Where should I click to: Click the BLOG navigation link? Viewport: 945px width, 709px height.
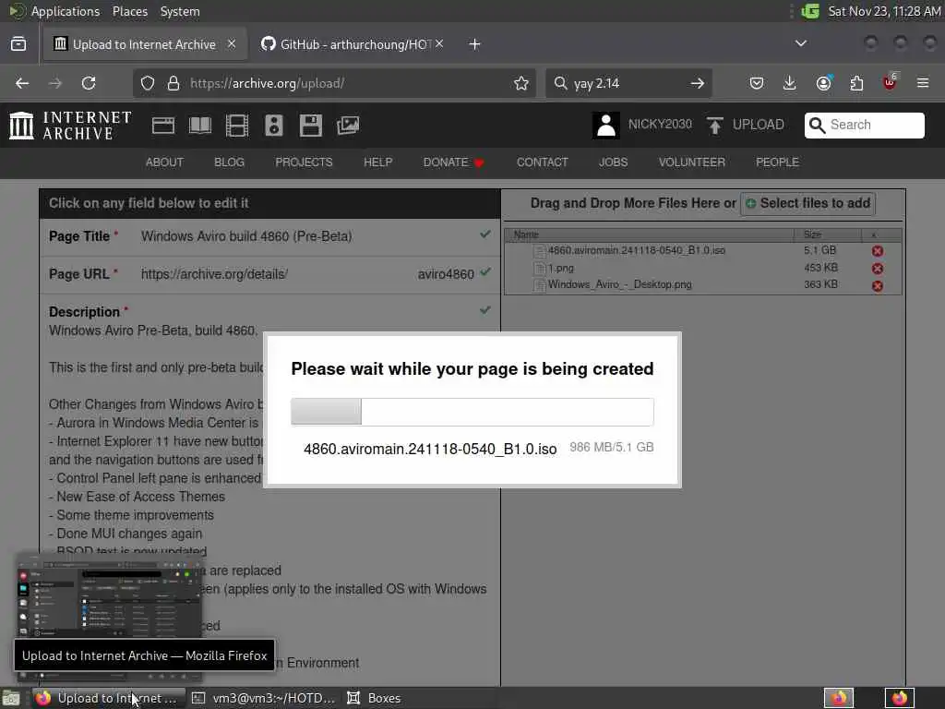[x=229, y=162]
